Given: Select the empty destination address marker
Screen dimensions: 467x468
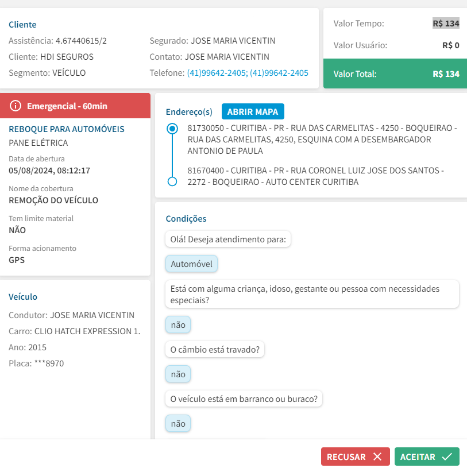Looking at the screenshot, I should [x=172, y=181].
